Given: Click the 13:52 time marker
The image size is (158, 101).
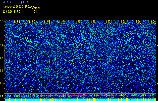Looking at the screenshot, I should pyautogui.click(x=32, y=21).
